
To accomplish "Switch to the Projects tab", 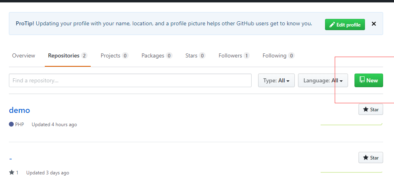I will pyautogui.click(x=115, y=55).
